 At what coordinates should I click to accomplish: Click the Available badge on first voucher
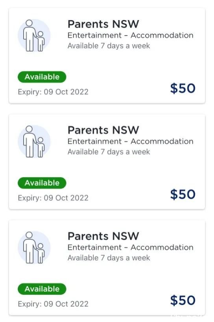click(x=42, y=77)
